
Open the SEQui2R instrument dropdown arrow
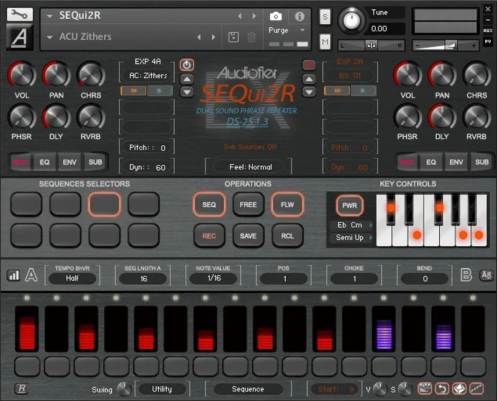50,16
